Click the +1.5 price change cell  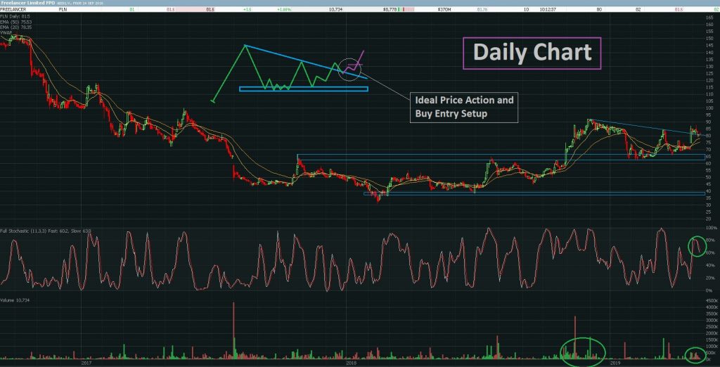tap(247, 9)
